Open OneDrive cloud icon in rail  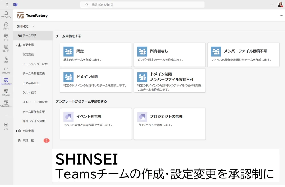[6, 70]
